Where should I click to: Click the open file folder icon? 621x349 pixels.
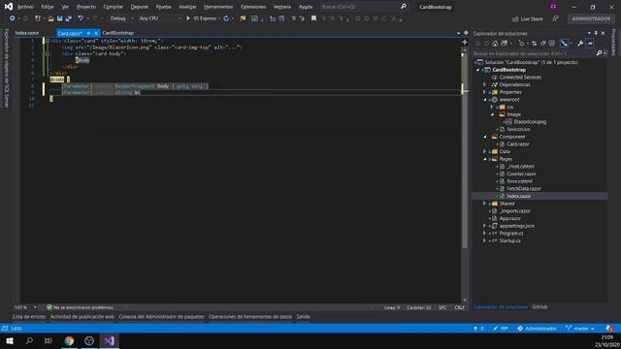tap(50, 18)
